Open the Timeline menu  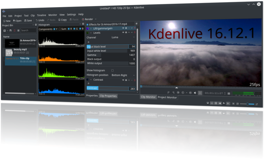pyautogui.click(x=41, y=15)
